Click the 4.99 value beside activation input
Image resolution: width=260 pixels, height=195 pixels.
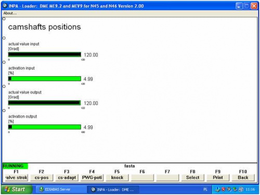click(x=88, y=79)
